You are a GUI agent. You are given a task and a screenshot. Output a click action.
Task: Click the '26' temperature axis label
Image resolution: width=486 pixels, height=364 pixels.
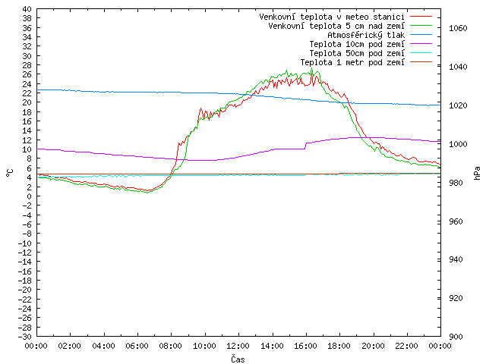coord(27,74)
